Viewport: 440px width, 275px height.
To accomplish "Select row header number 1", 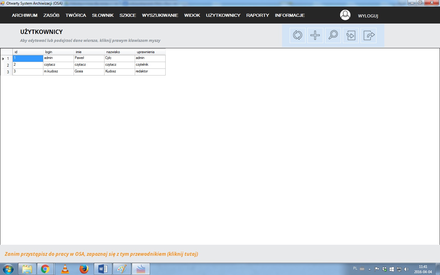I will tap(6, 58).
